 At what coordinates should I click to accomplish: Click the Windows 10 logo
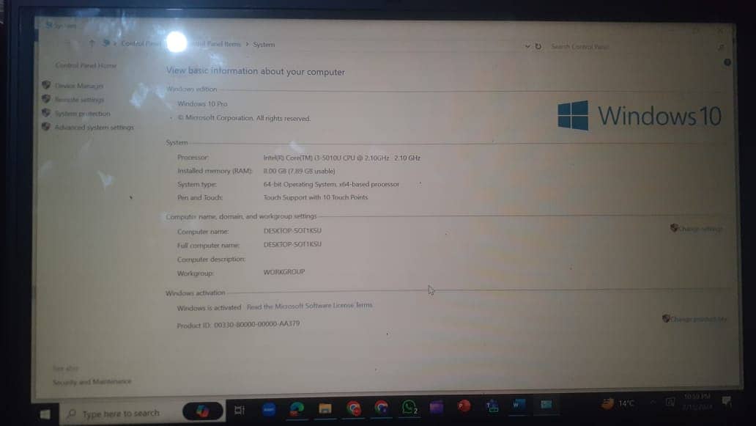[640, 115]
